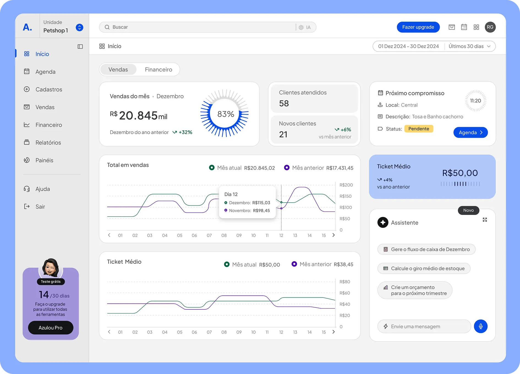Open the inbox icon in top bar

(451, 27)
